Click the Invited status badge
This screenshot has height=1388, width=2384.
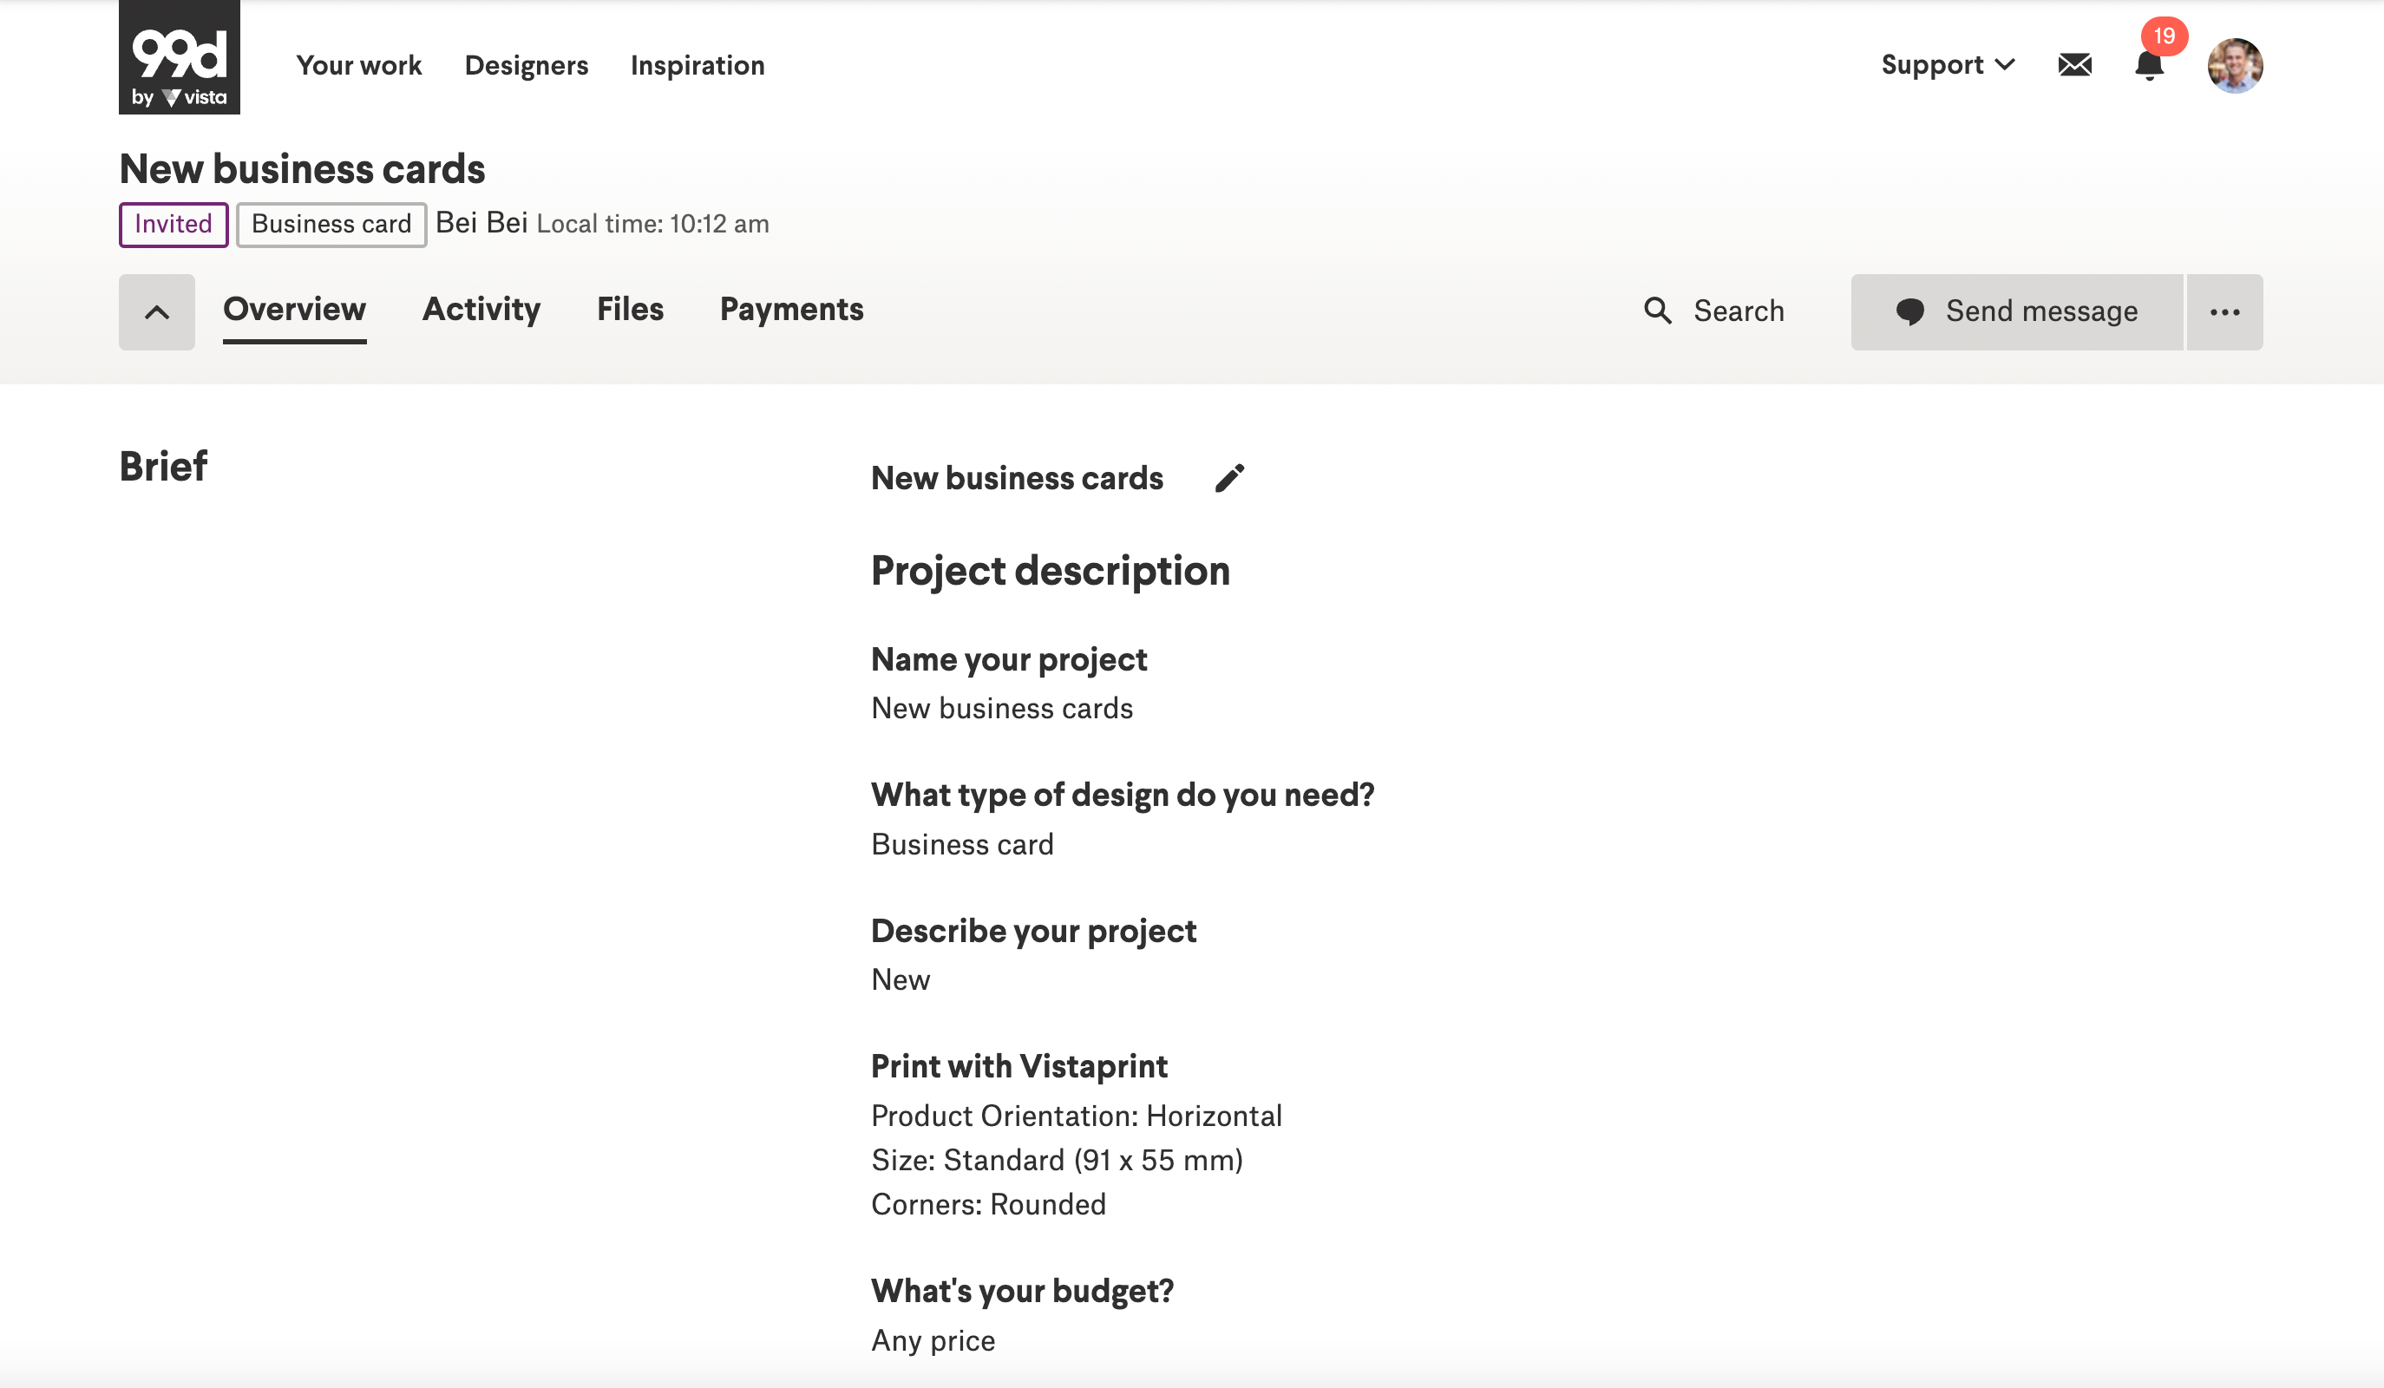[x=174, y=224]
